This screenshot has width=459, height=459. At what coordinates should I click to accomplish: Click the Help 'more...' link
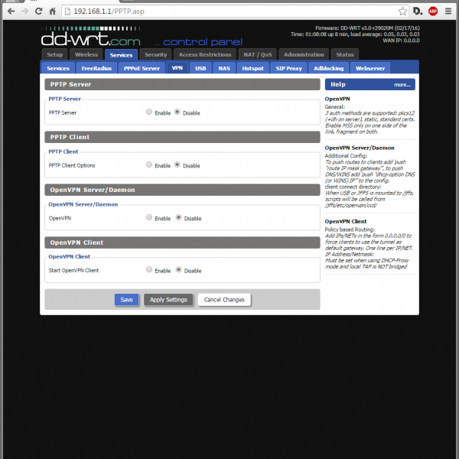pyautogui.click(x=402, y=85)
